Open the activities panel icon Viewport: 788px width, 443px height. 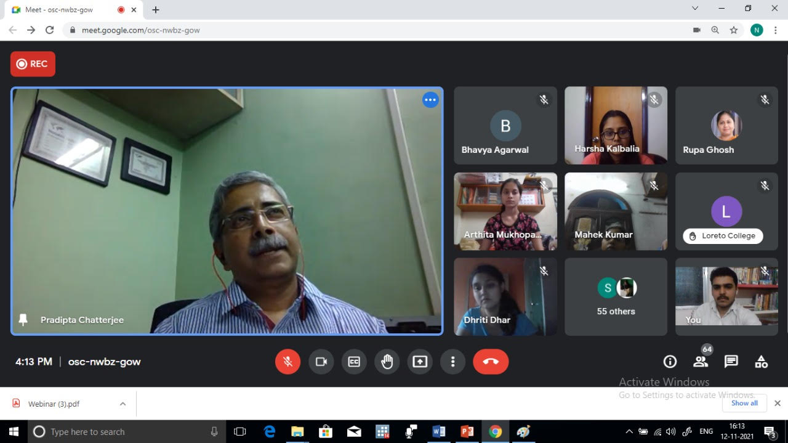(x=762, y=362)
